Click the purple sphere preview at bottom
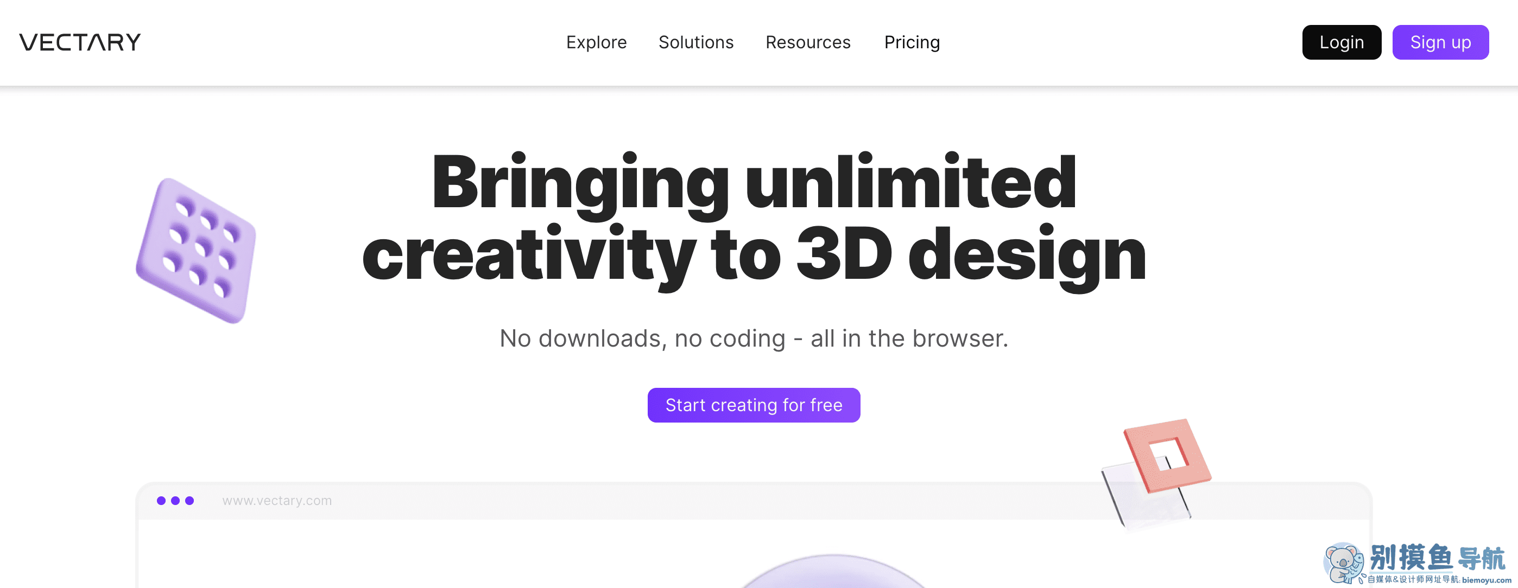1518x588 pixels. tap(833, 574)
